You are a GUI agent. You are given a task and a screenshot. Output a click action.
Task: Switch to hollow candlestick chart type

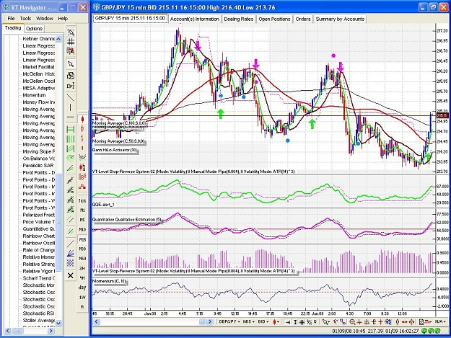point(82,129)
